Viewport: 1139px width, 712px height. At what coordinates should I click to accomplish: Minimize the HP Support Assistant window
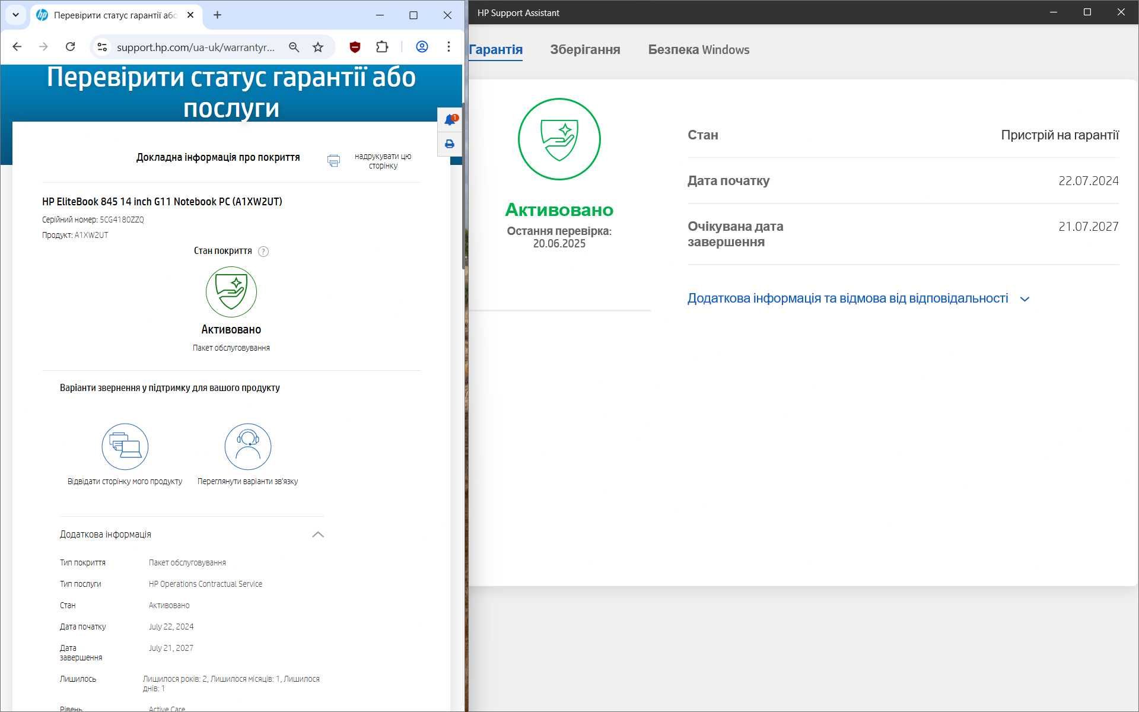(x=1054, y=12)
